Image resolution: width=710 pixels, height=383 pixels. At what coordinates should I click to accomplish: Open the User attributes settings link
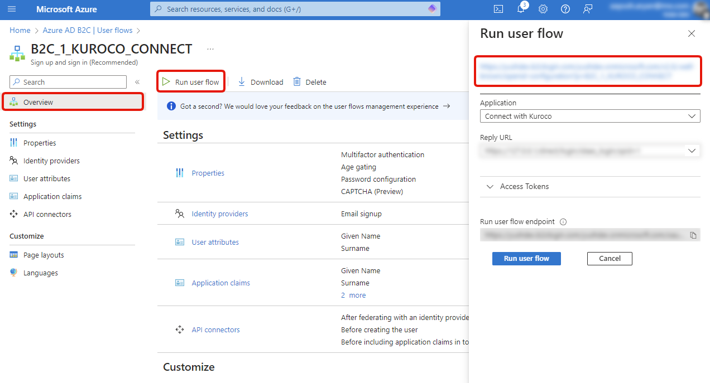[215, 242]
